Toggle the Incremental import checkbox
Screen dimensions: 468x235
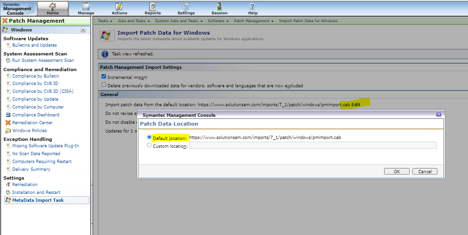[x=104, y=77]
